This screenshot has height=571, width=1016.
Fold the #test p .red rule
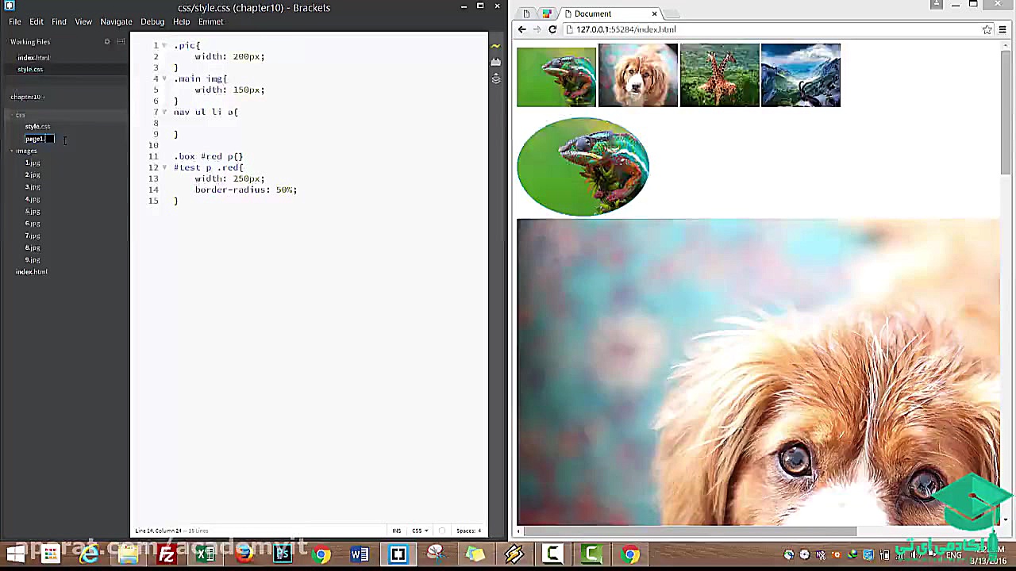coord(164,167)
